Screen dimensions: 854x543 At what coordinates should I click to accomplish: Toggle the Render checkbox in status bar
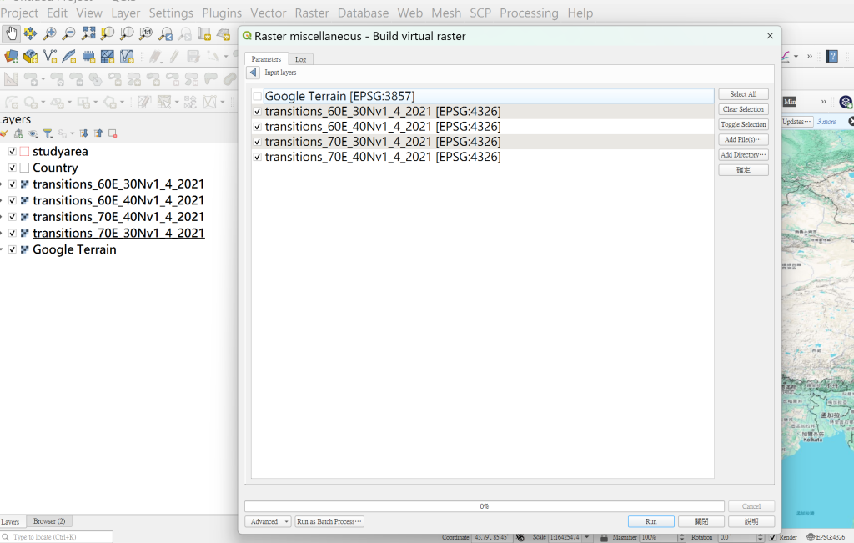772,537
